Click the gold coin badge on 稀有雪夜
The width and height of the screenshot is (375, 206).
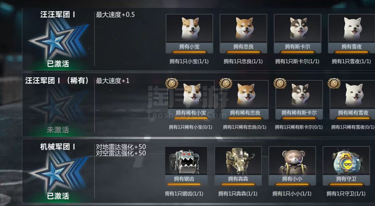coord(334,83)
